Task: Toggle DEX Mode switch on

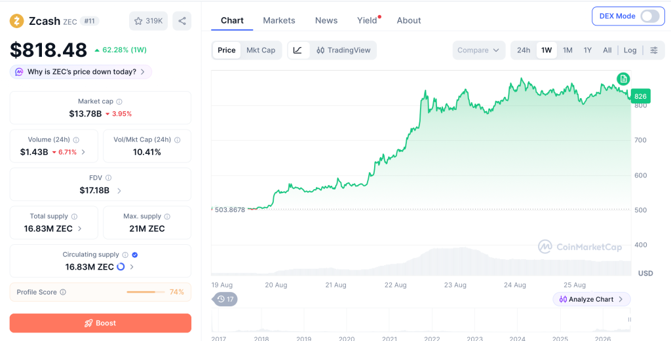Action: (x=649, y=16)
